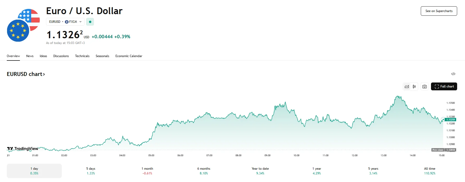Select the 1 day range

[x=34, y=171]
